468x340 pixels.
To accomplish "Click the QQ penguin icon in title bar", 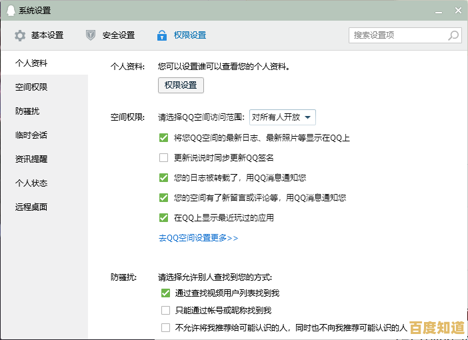I will (x=10, y=10).
